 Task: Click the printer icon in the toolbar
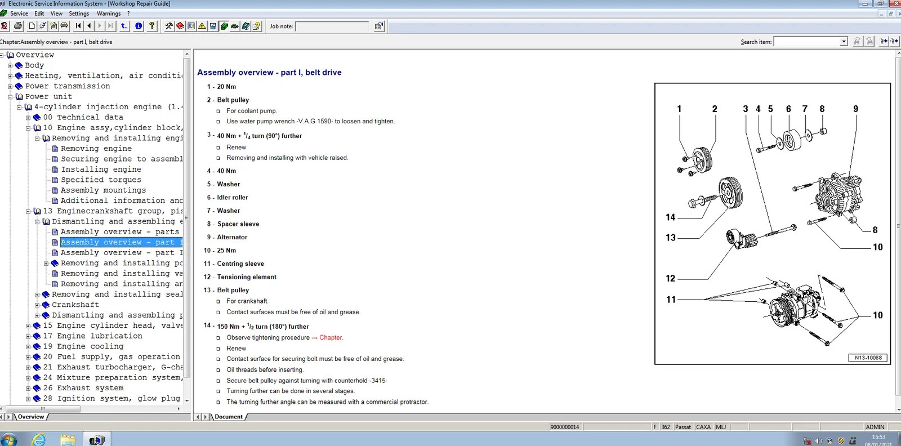click(18, 26)
